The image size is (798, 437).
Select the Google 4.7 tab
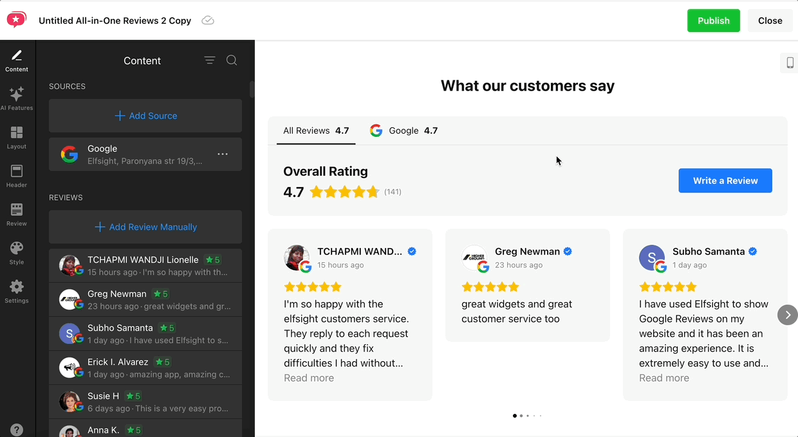pyautogui.click(x=404, y=130)
